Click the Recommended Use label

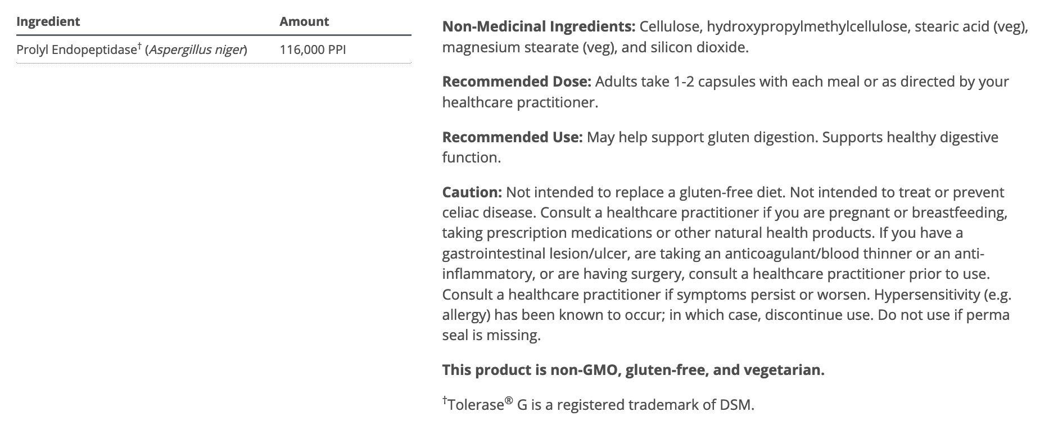(x=512, y=137)
